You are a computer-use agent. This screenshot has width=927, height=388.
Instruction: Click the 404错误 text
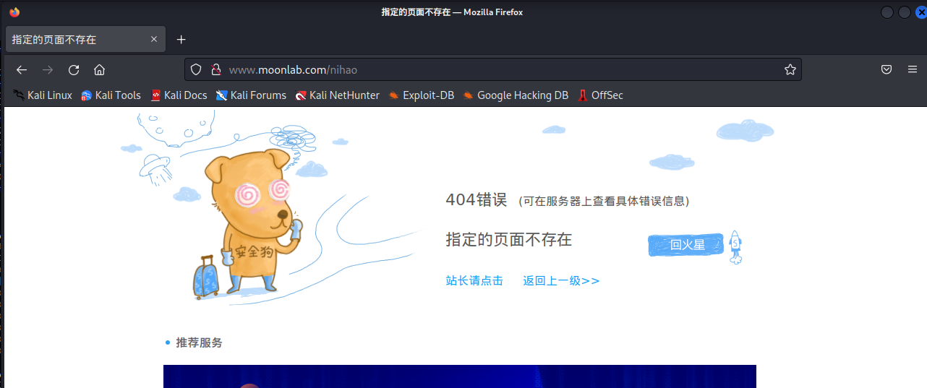coord(477,200)
